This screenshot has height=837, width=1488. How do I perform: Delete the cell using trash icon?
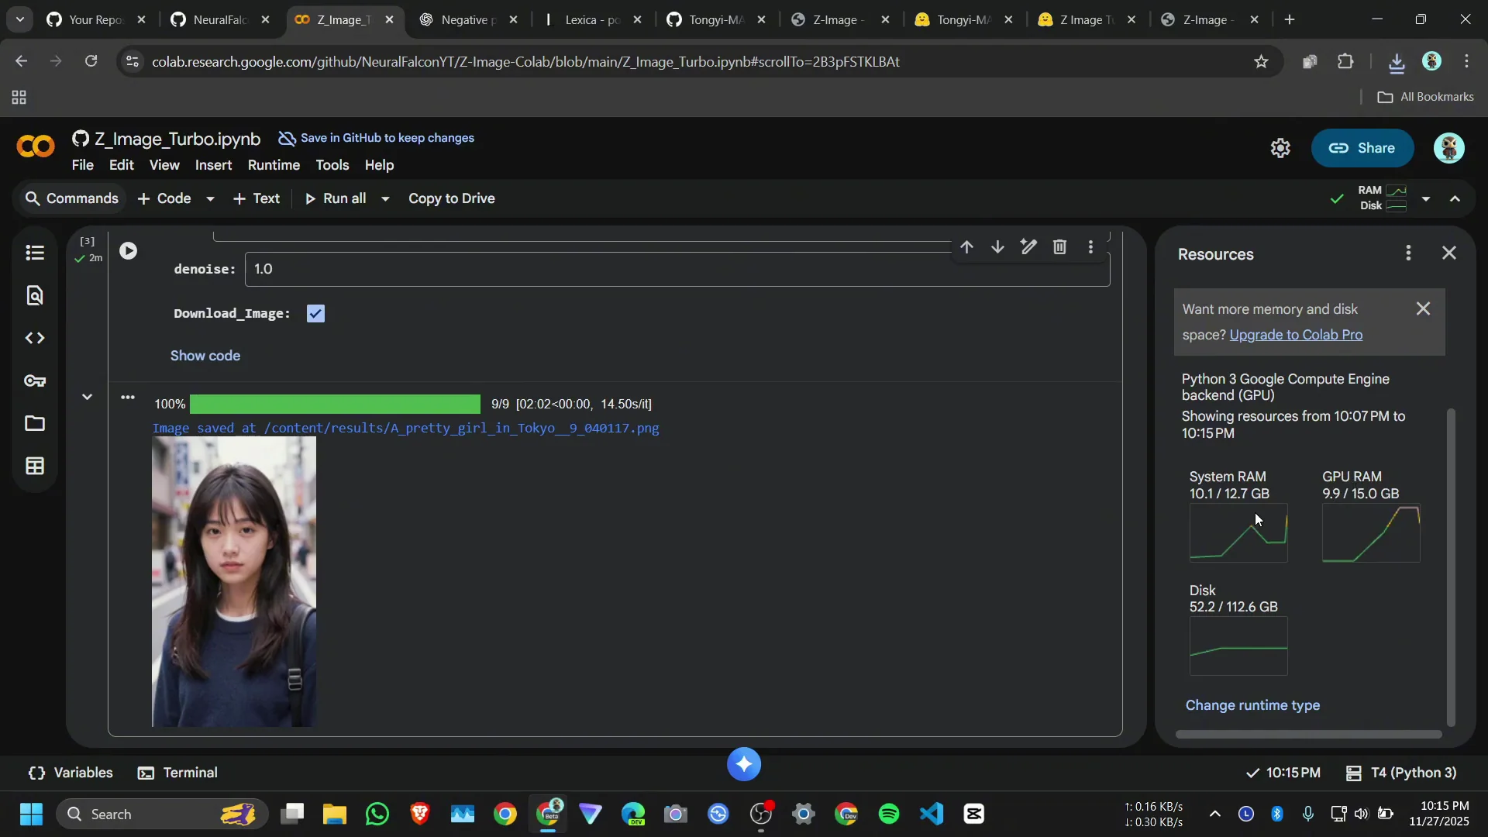pyautogui.click(x=1059, y=247)
